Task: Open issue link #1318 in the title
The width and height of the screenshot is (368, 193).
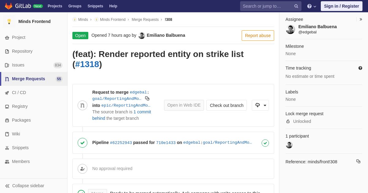Action: pos(87,64)
